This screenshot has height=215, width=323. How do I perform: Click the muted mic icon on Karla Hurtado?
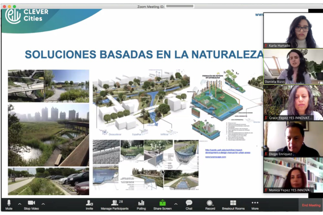(266, 46)
